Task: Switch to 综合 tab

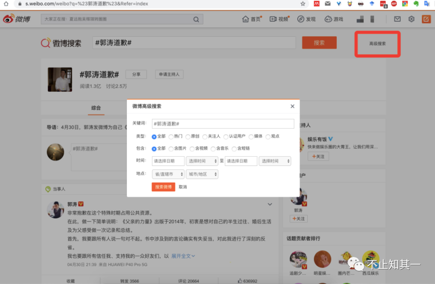Action: [96, 108]
